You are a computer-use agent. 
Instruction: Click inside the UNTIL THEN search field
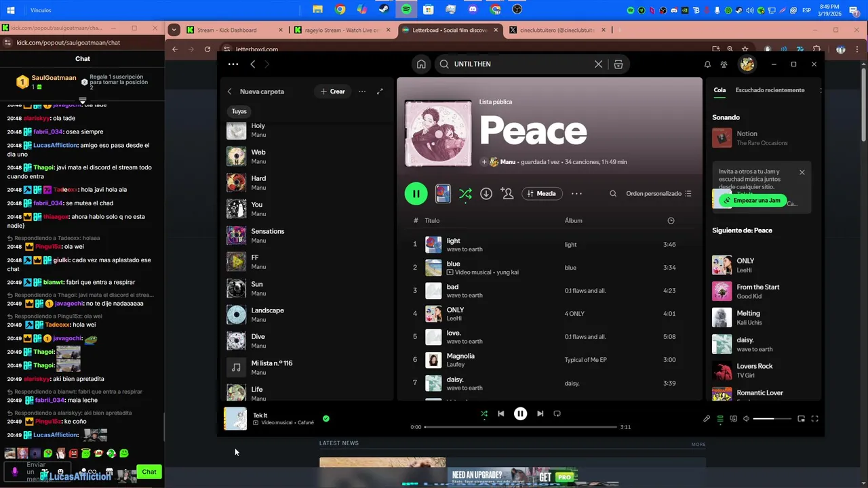[521, 64]
